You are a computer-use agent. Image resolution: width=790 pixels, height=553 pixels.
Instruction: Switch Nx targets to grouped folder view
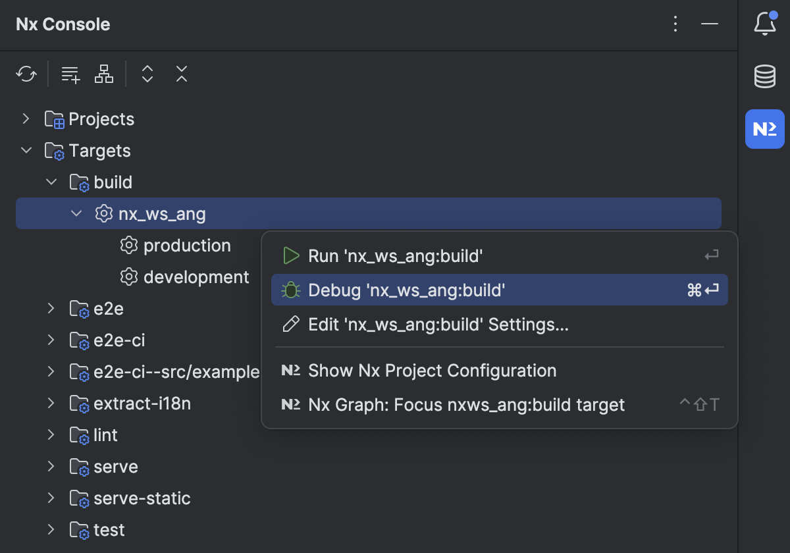pos(103,74)
